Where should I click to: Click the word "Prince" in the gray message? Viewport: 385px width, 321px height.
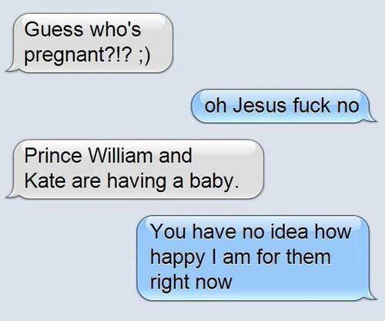click(x=53, y=156)
